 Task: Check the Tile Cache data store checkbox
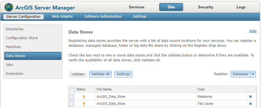click(x=72, y=103)
